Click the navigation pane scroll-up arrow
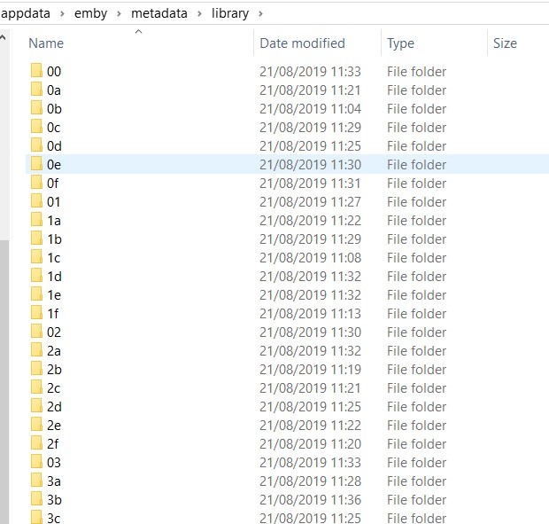Viewport: 549px width, 524px height. point(3,37)
